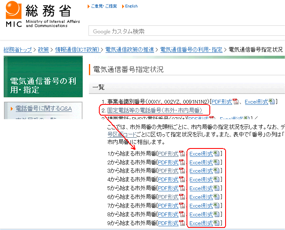Viewport: 285px width, 230px height.
Task: Click PDF icon for 9から始まる市外局番
Action: 182,223
